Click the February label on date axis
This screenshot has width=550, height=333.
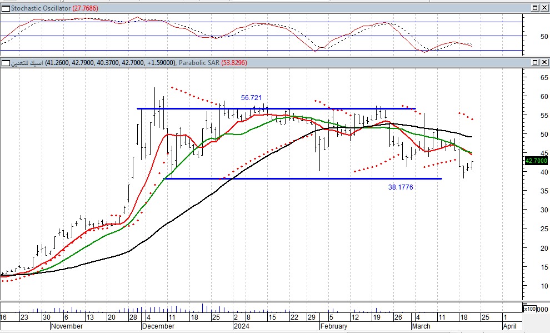coord(334,326)
